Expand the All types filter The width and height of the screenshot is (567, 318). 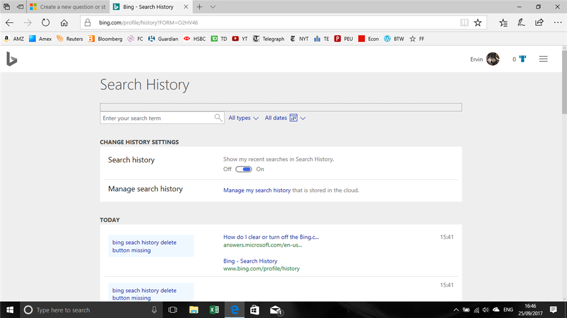pos(244,118)
